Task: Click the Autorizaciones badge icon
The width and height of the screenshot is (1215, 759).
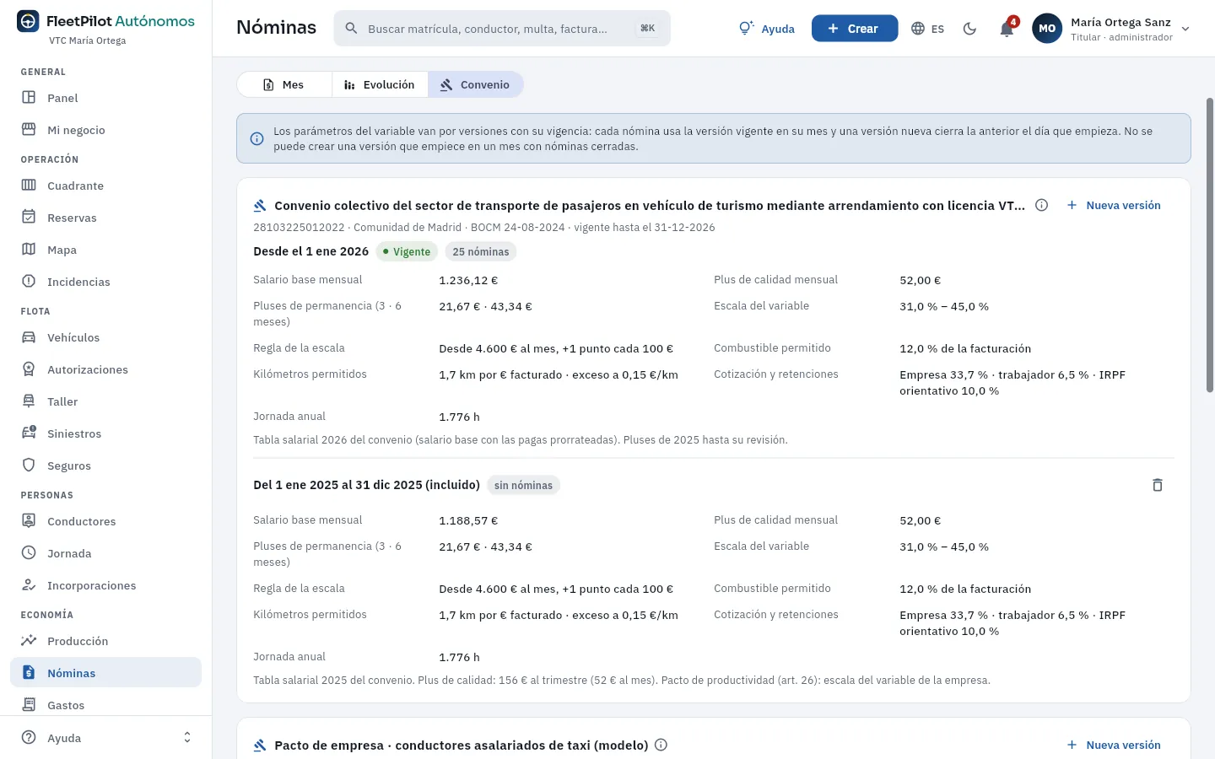Action: click(x=29, y=369)
